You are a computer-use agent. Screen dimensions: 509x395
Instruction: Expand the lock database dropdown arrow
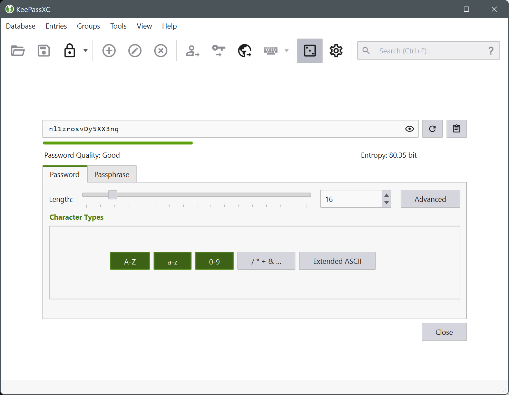[86, 51]
